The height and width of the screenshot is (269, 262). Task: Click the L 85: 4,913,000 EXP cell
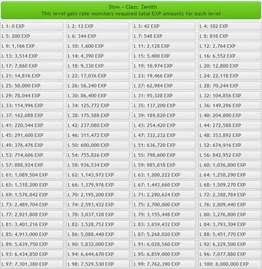point(32,234)
